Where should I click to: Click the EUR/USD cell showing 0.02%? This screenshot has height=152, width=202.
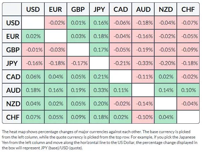point(33,37)
